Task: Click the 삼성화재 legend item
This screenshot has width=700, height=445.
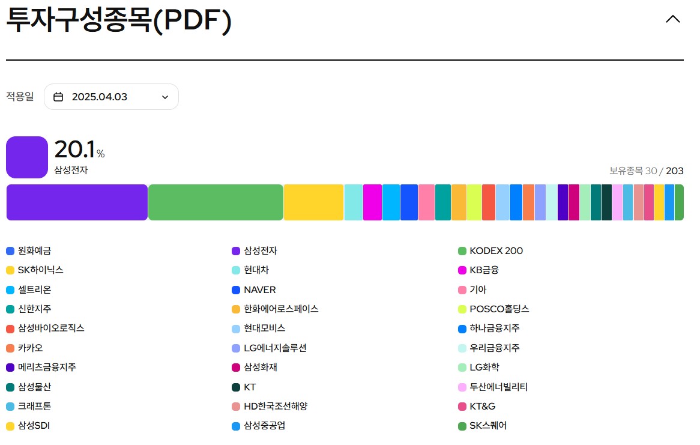Action: [255, 367]
